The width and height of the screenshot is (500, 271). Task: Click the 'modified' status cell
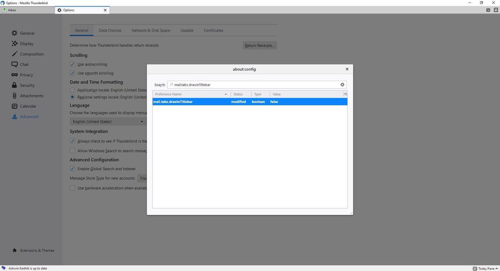click(x=239, y=102)
